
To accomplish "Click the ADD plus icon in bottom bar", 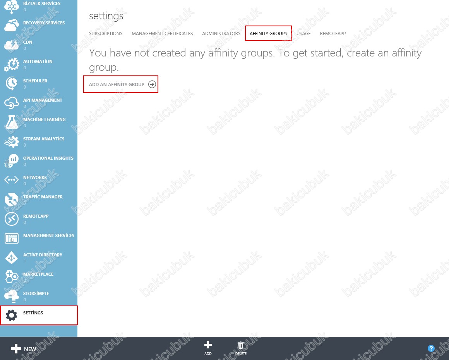I will 208,345.
